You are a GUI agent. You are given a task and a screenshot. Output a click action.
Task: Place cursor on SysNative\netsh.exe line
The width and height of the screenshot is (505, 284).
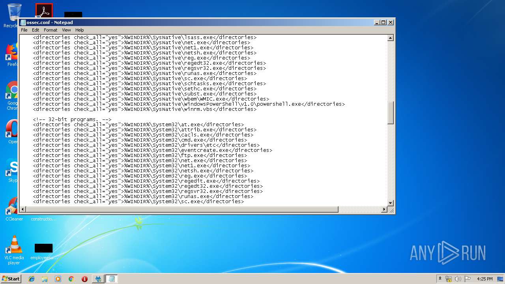click(x=145, y=53)
